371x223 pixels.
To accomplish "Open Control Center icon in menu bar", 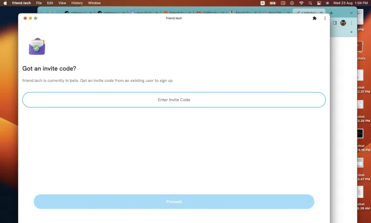I will click(x=319, y=3).
